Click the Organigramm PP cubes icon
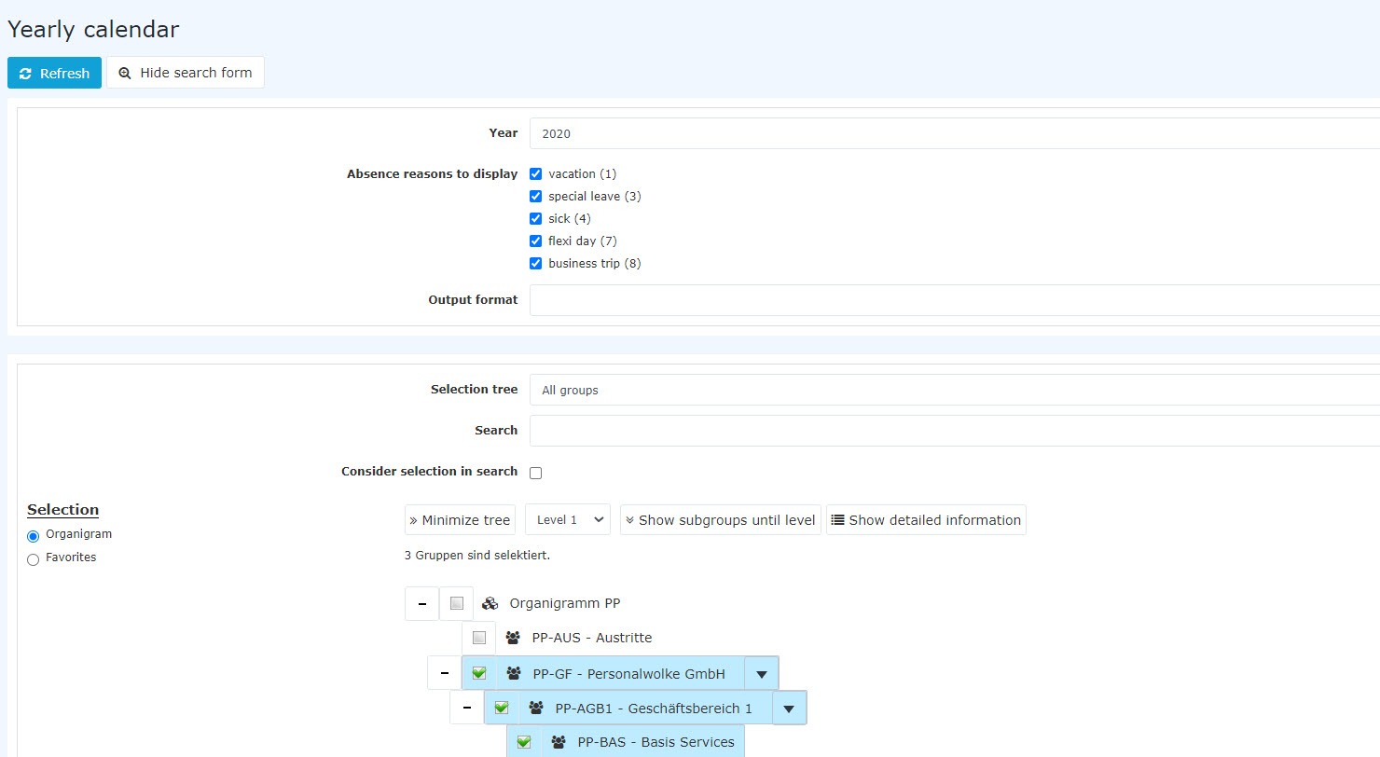This screenshot has width=1380, height=757. point(490,603)
